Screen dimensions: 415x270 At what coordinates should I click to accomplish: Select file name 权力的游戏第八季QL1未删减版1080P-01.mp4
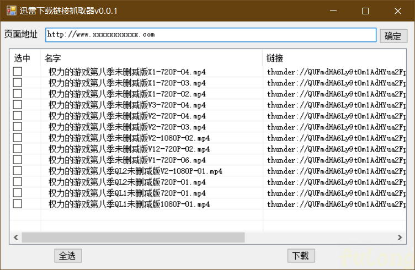(129, 204)
